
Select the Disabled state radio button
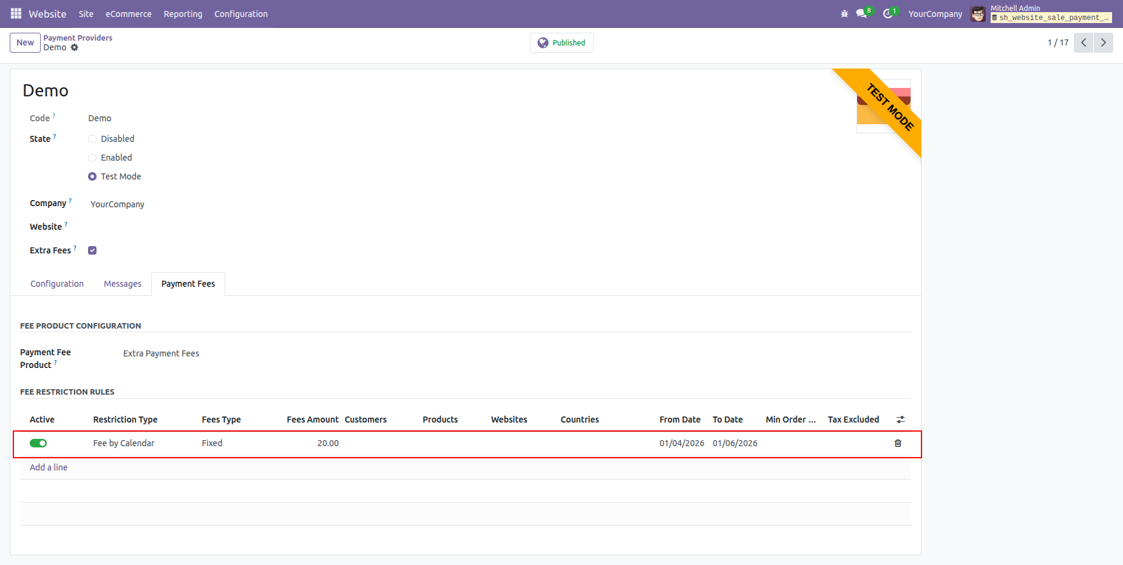(x=92, y=139)
